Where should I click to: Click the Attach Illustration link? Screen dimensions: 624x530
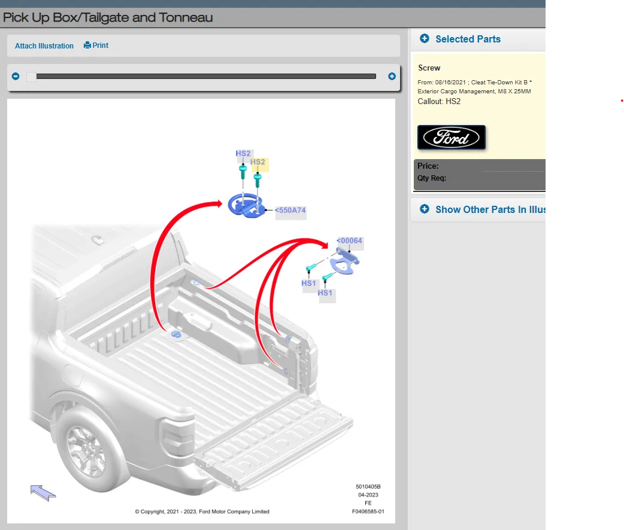(x=44, y=45)
